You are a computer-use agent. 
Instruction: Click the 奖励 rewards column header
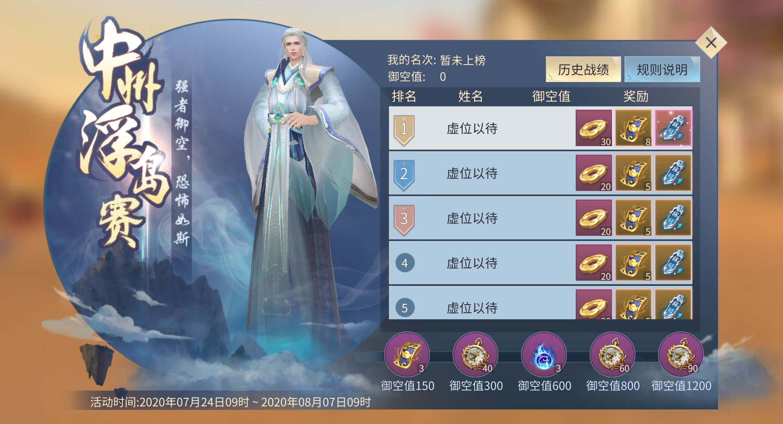click(x=636, y=96)
